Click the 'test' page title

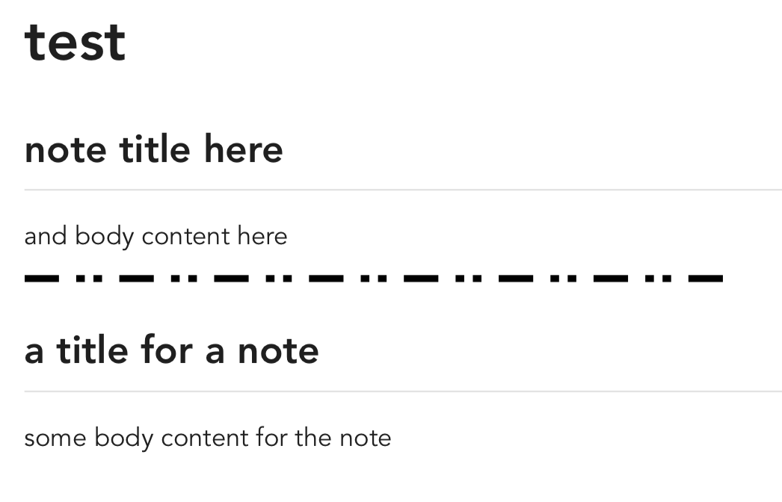[x=75, y=43]
